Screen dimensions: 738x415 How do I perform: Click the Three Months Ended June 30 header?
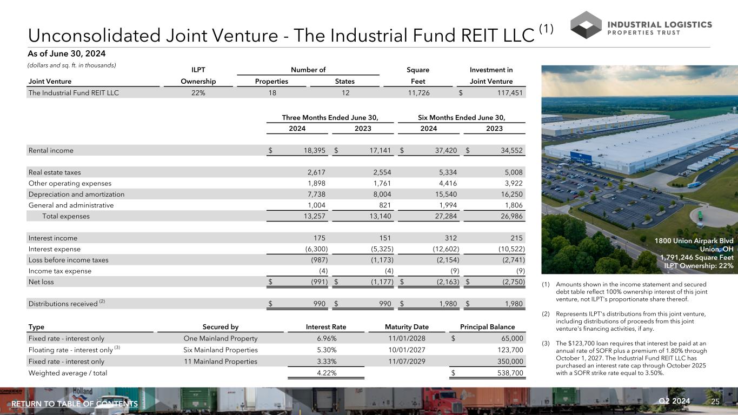point(330,118)
